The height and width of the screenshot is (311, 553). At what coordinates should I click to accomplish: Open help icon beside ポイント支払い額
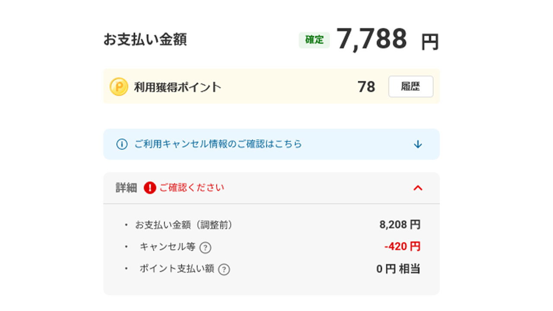pyautogui.click(x=224, y=270)
